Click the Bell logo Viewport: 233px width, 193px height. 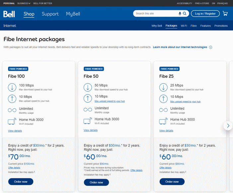pyautogui.click(x=9, y=14)
